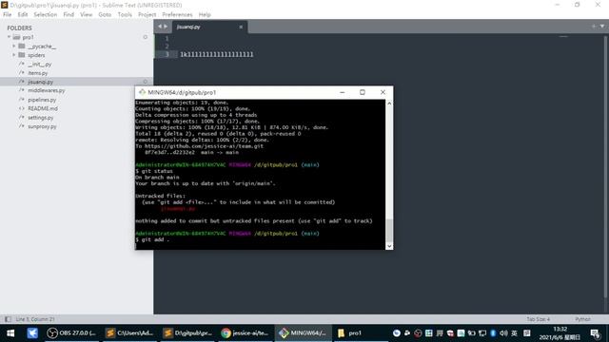Click the pro1 folder icon in sidebar
The height and width of the screenshot is (342, 609).
(16, 37)
